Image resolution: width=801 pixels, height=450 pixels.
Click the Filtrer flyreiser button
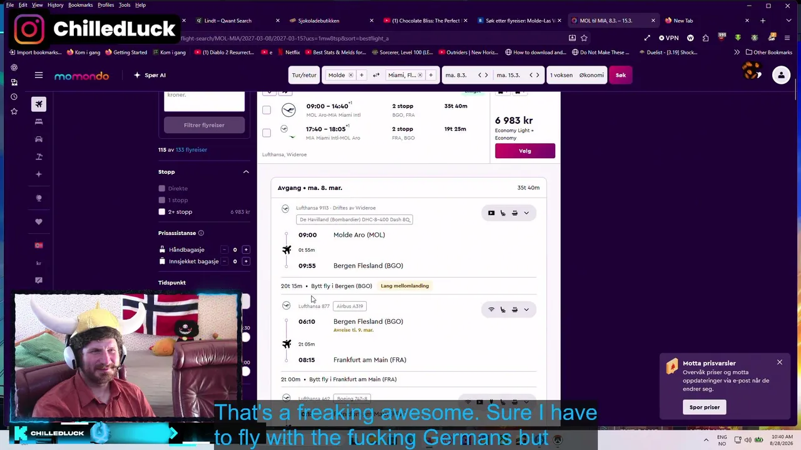tap(204, 125)
